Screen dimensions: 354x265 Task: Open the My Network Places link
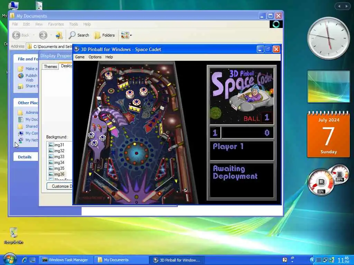[x=28, y=140]
